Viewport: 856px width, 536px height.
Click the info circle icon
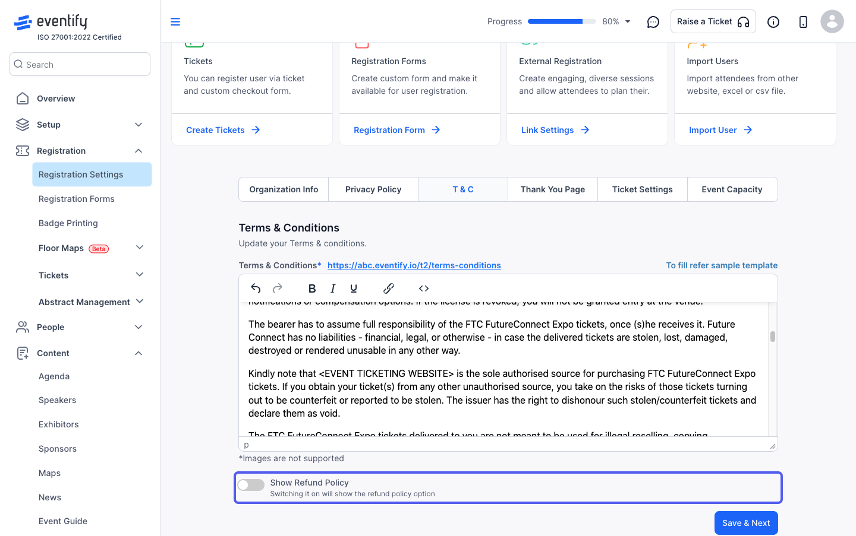tap(773, 22)
